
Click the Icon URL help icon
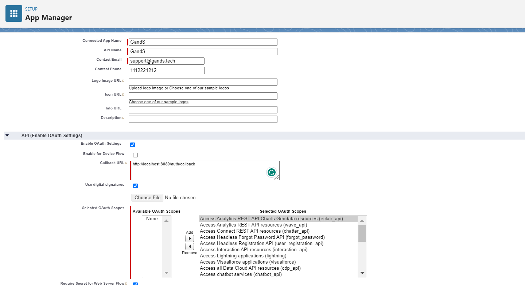(123, 95)
